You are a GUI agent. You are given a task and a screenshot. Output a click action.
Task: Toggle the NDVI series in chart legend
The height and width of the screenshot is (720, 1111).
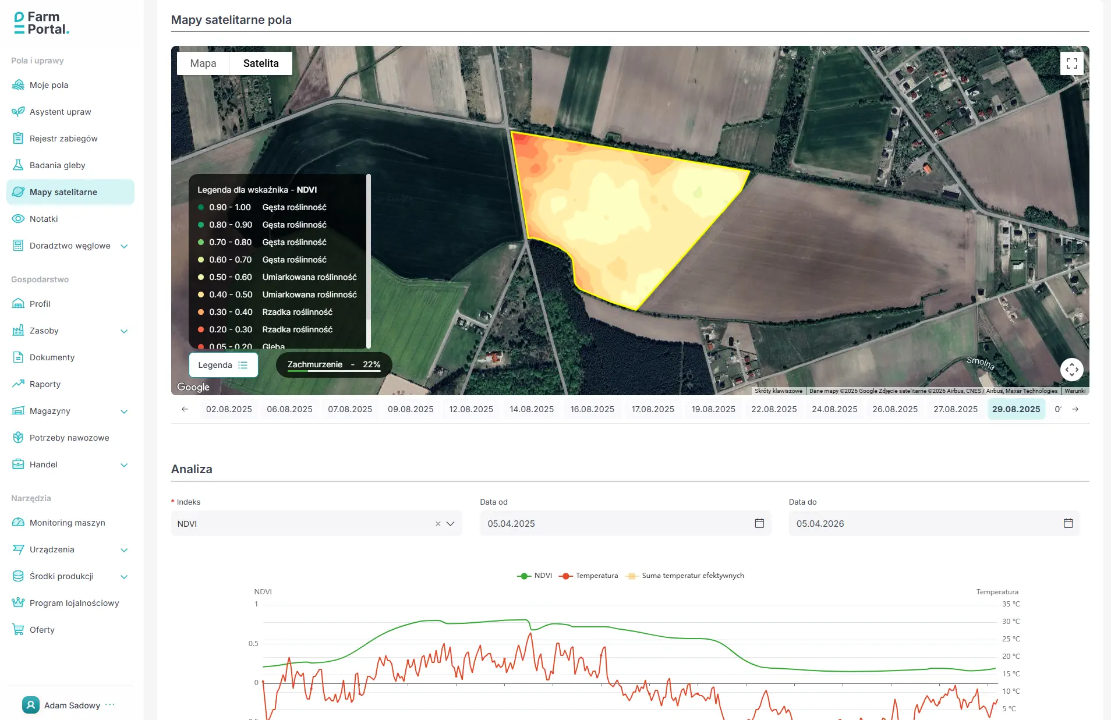pyautogui.click(x=535, y=576)
